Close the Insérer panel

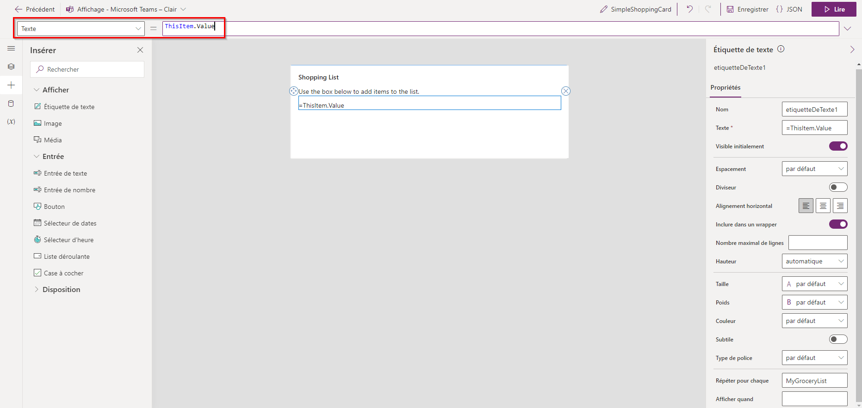click(x=140, y=50)
